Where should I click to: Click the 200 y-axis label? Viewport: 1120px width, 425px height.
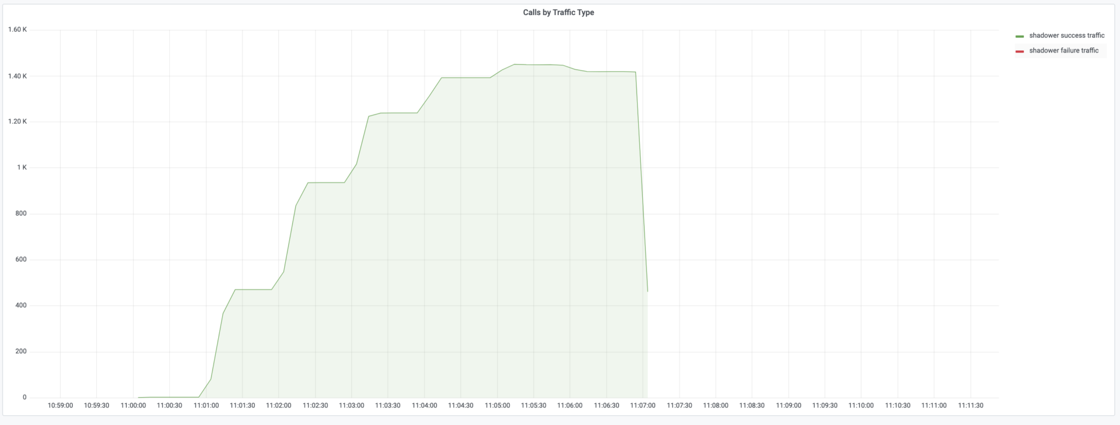(x=21, y=352)
